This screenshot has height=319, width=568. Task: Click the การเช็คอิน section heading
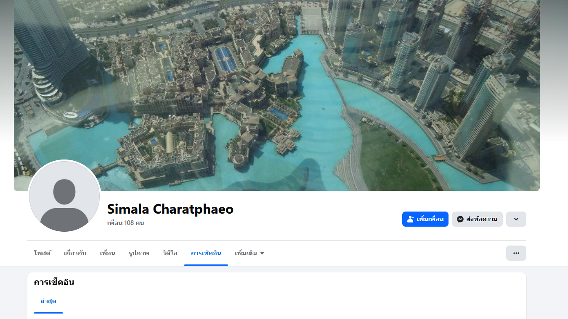(54, 282)
